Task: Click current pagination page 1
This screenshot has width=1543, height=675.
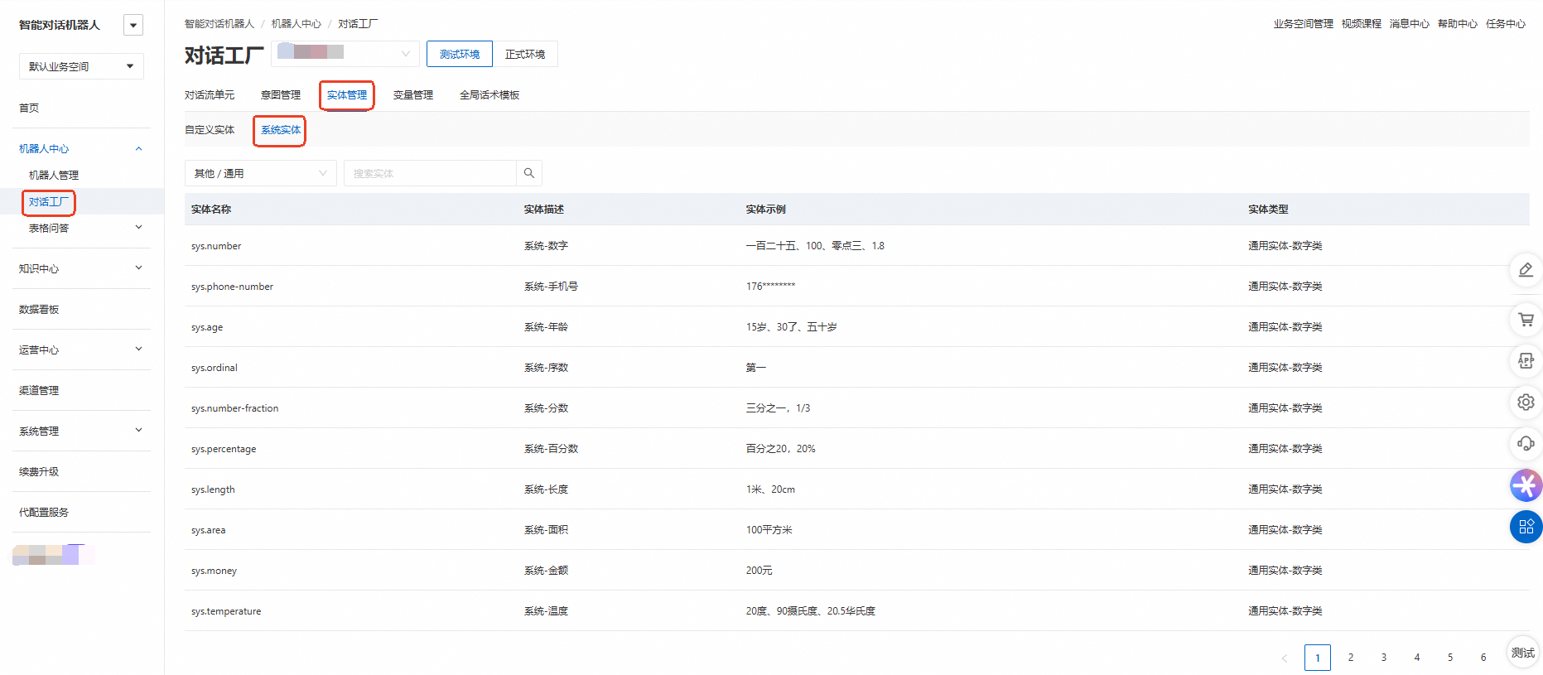Action: click(x=1318, y=658)
